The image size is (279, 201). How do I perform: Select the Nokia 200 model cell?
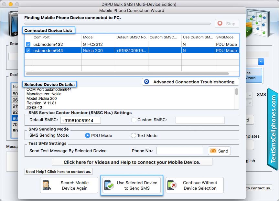point(98,50)
